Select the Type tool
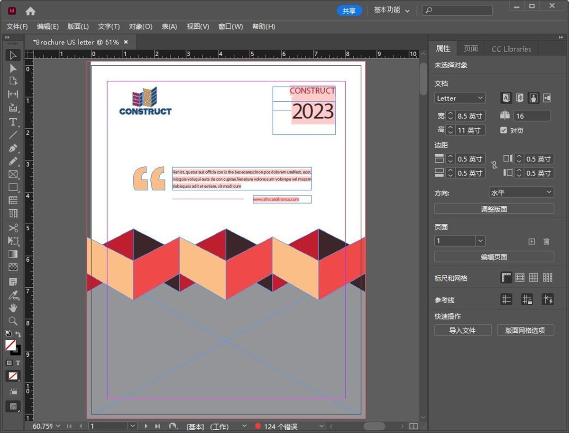Screen dimensions: 569x433 (x=13, y=122)
